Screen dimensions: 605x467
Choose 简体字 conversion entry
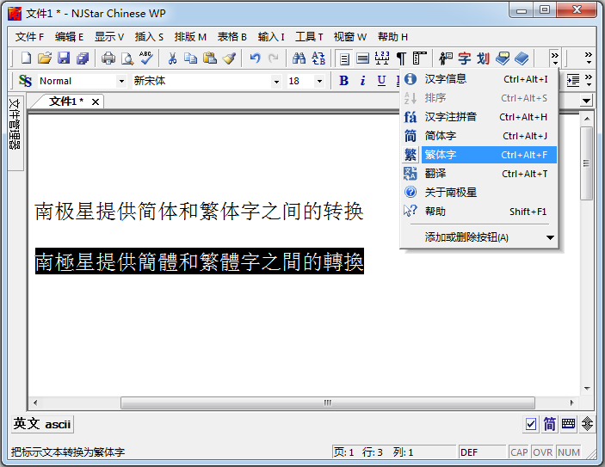click(479, 136)
